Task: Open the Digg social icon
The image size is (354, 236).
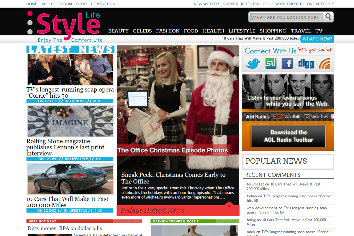Action: [x=306, y=64]
